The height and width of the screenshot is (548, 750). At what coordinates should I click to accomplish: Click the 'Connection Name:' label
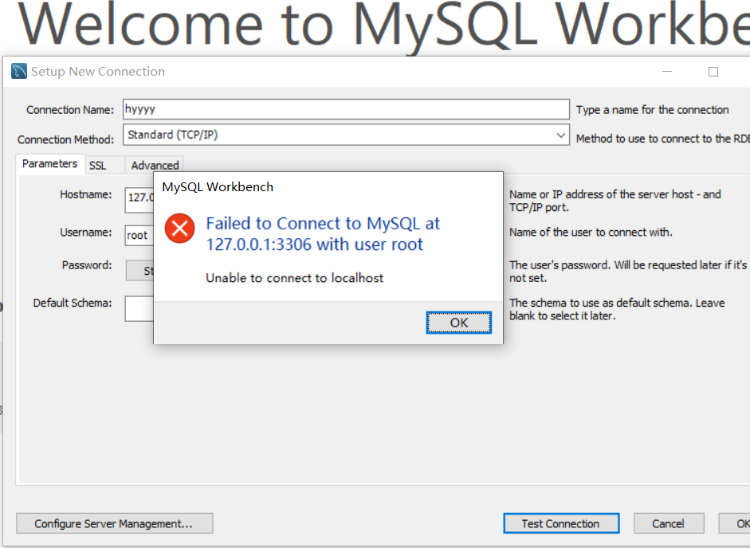70,110
